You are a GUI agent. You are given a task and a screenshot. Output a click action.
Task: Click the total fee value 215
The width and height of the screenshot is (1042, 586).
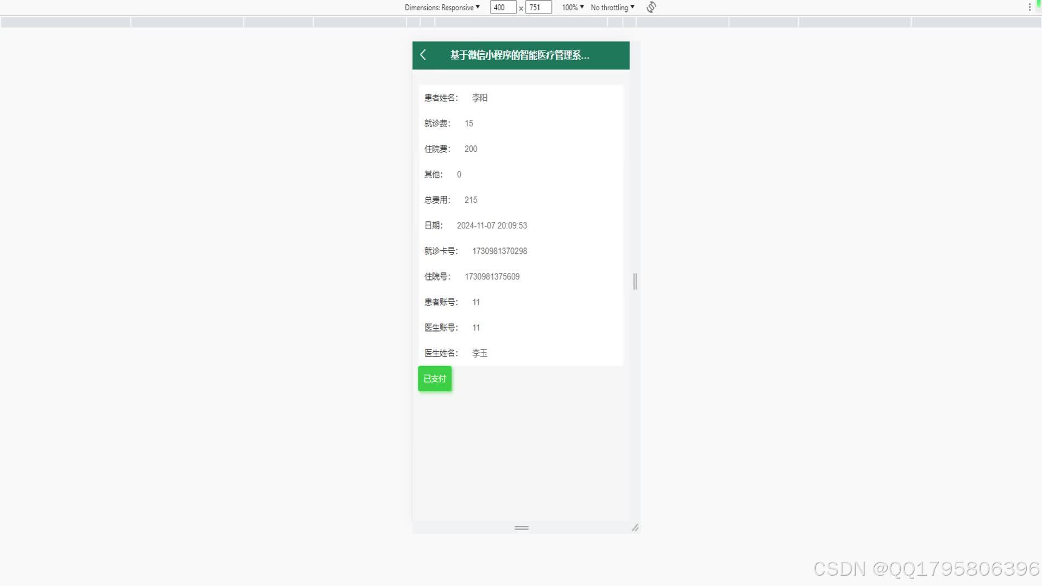pyautogui.click(x=470, y=200)
